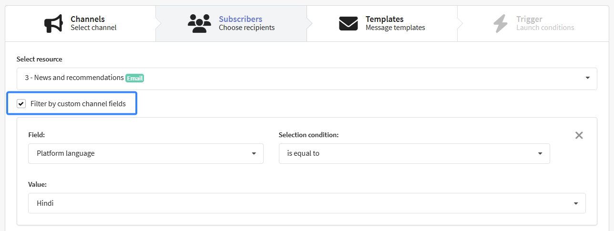This screenshot has height=231, width=614.
Task: Uncheck Filter by custom channel fields
Action: tap(21, 104)
